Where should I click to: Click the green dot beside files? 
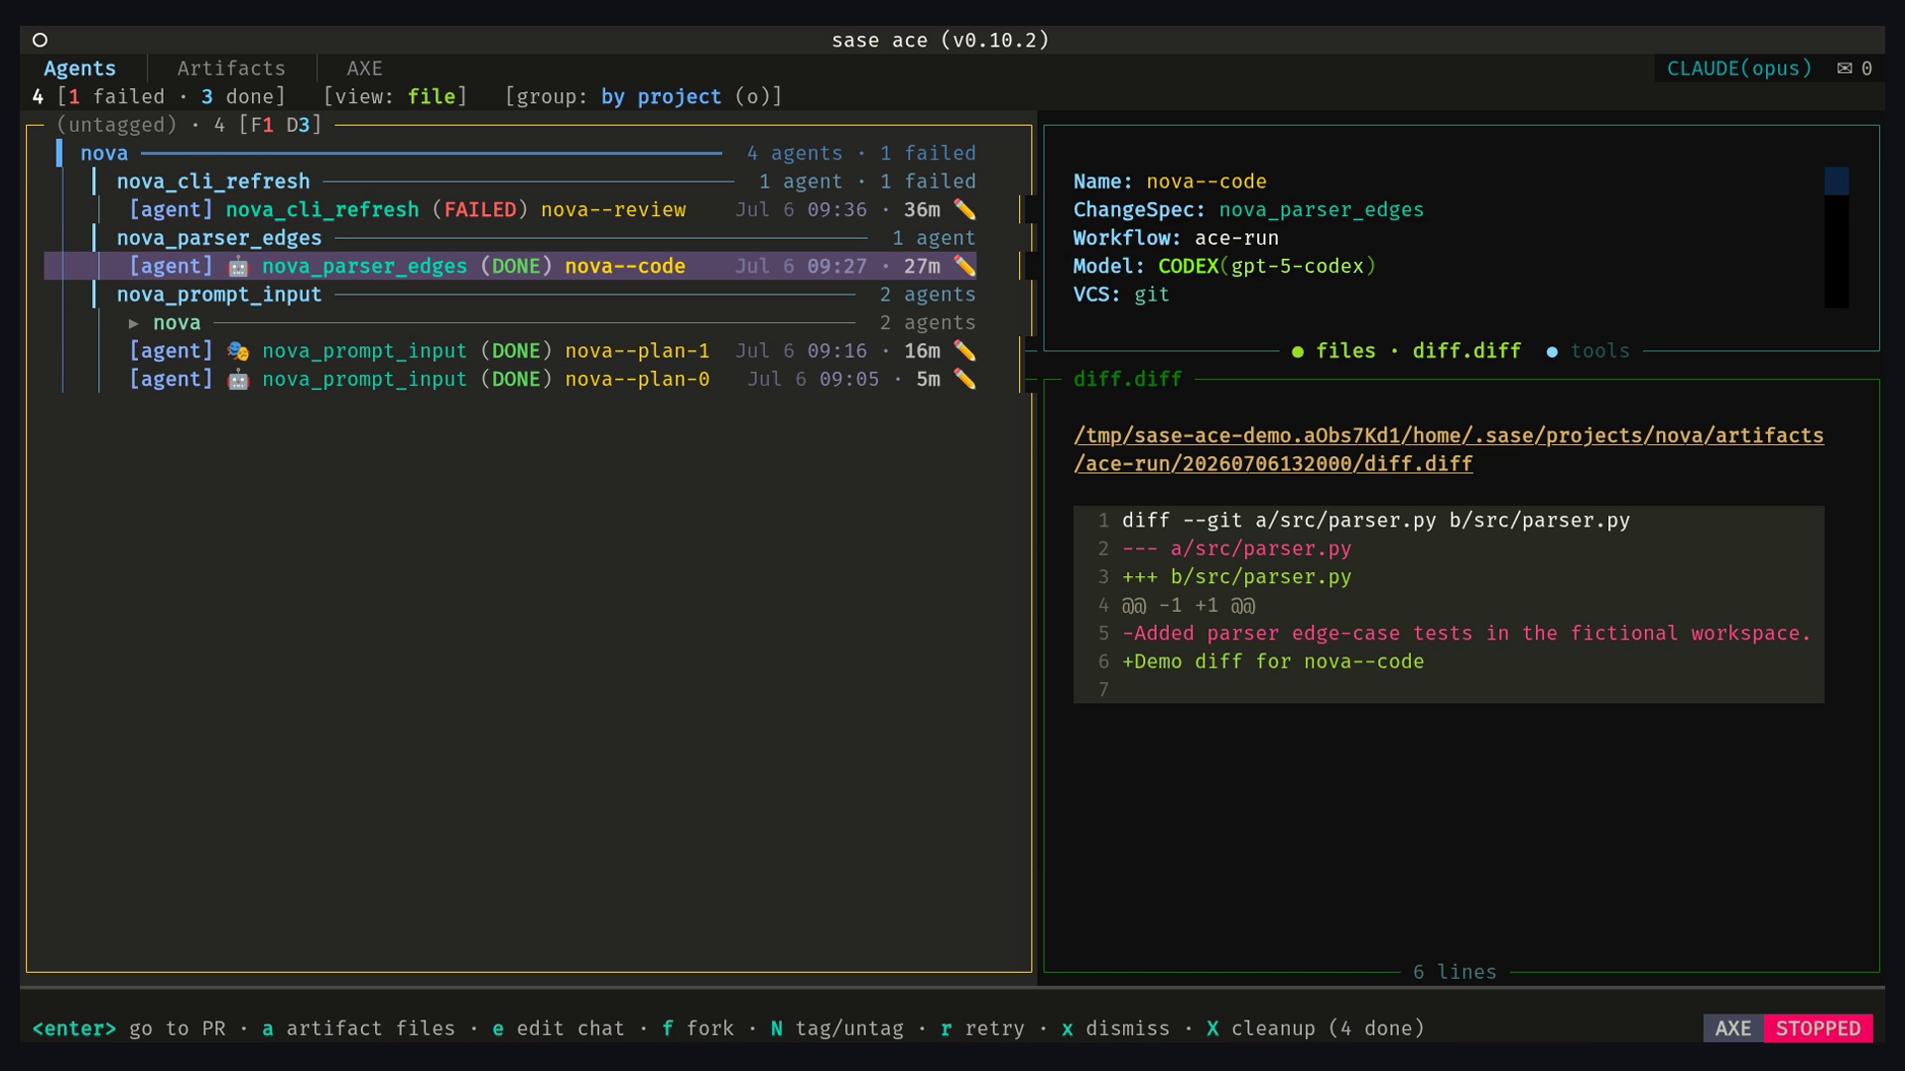1298,351
